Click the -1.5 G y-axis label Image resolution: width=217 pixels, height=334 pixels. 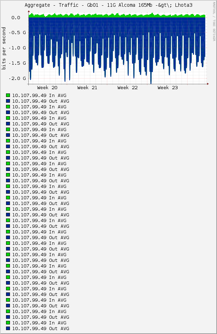point(17,63)
